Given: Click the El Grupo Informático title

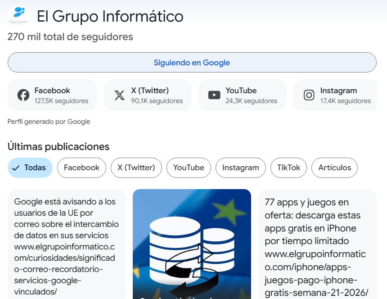Looking at the screenshot, I should tap(110, 17).
